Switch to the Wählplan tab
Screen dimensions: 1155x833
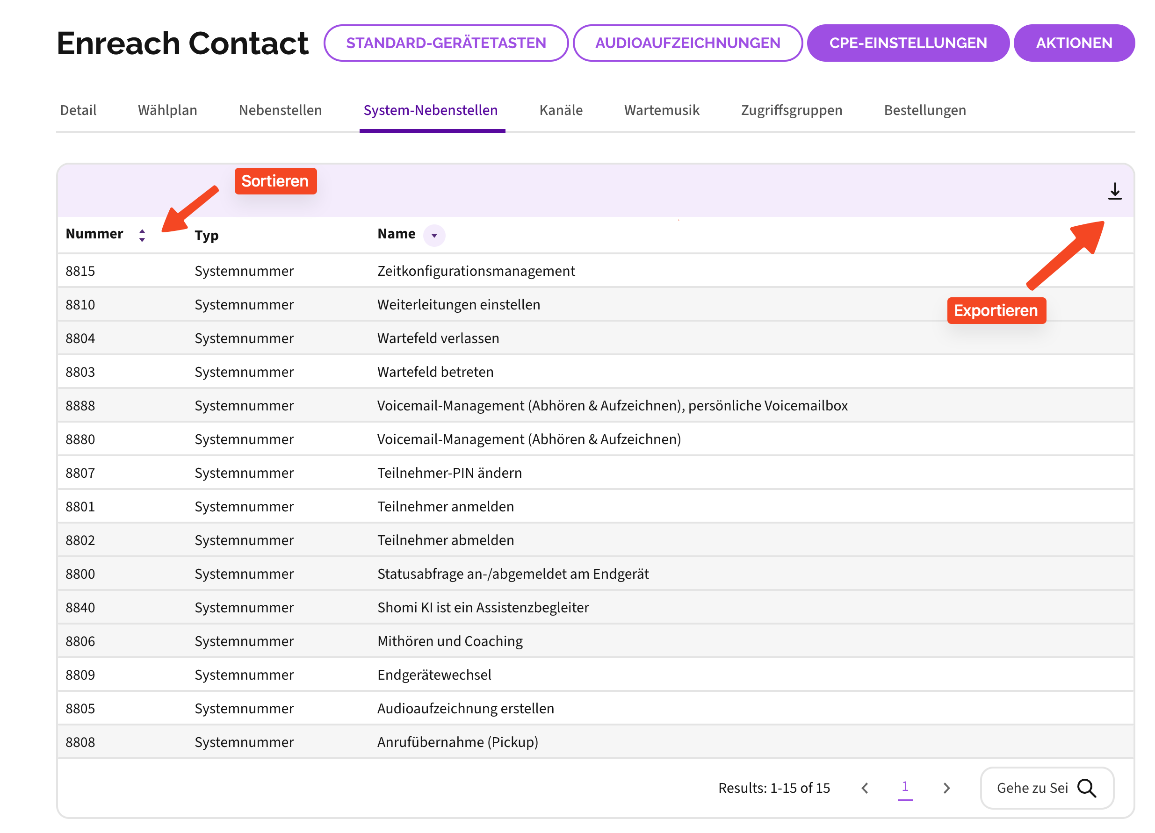tap(167, 110)
